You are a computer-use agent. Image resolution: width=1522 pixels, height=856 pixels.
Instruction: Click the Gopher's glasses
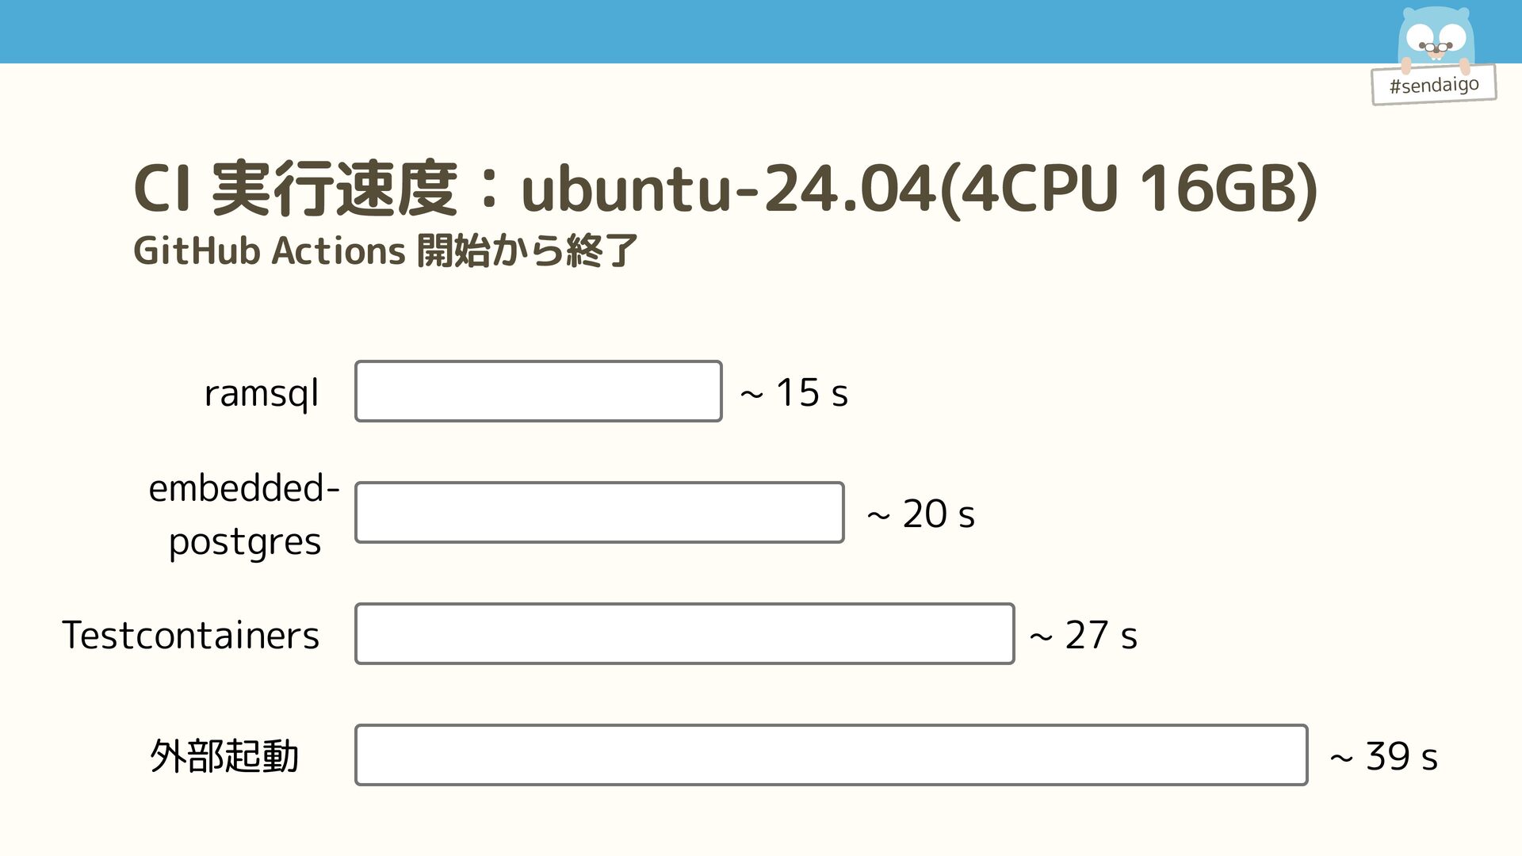point(1436,48)
